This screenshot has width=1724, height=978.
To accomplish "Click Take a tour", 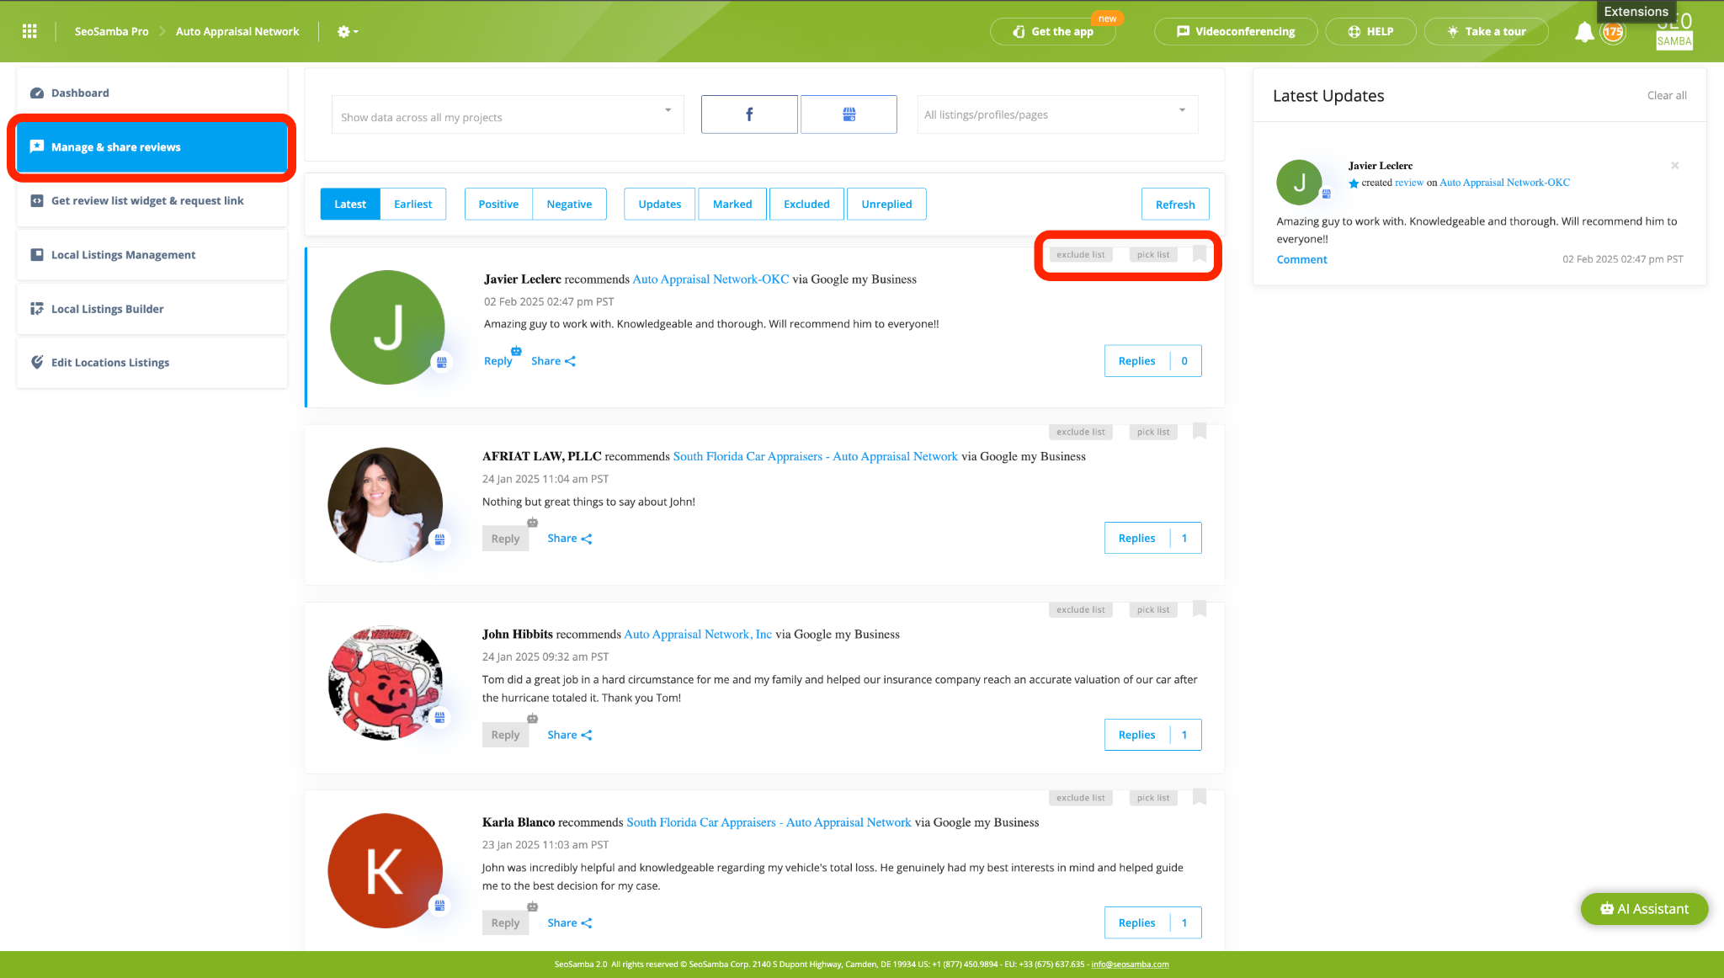I will [x=1486, y=31].
